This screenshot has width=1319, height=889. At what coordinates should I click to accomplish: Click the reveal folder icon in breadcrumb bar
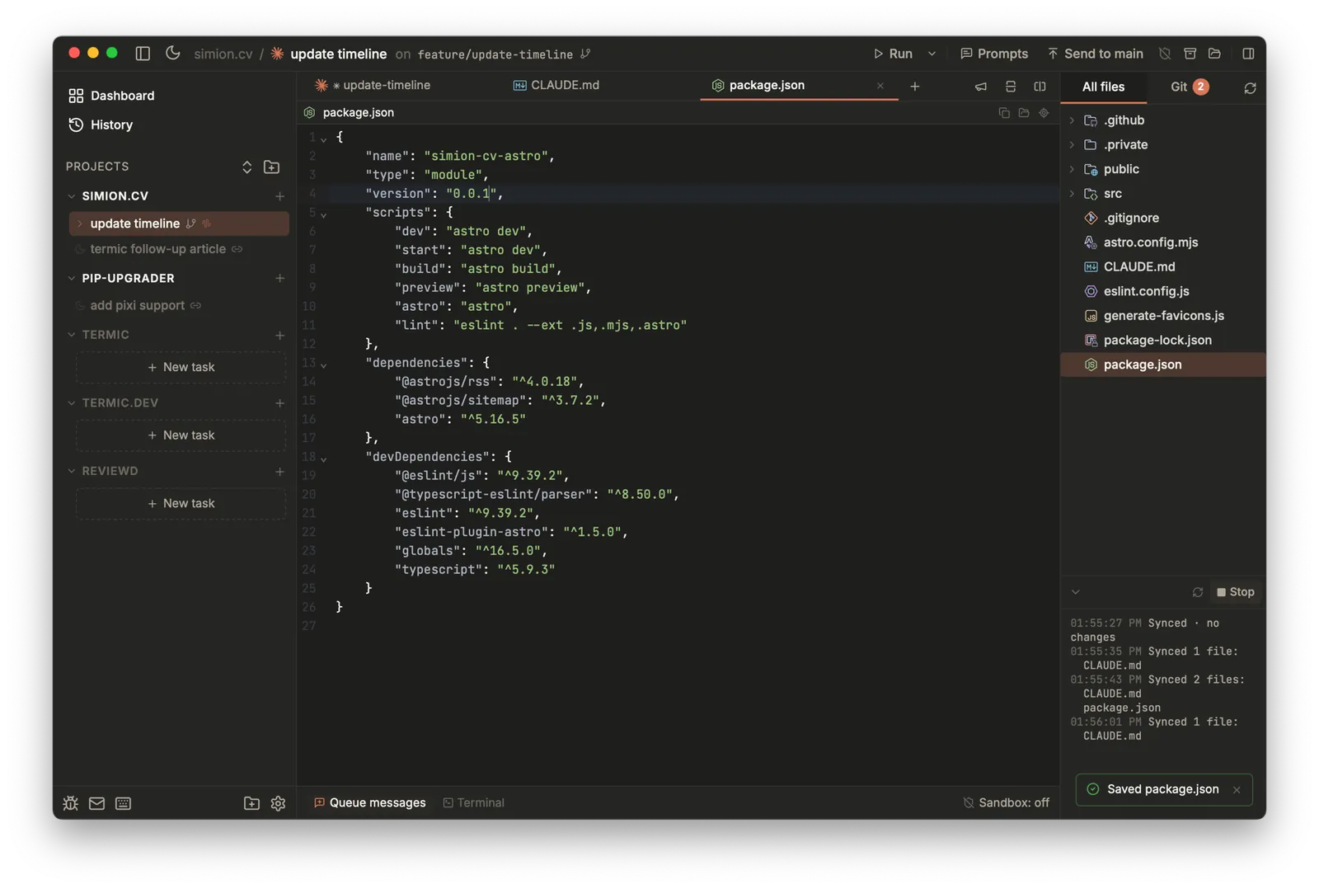point(1024,113)
